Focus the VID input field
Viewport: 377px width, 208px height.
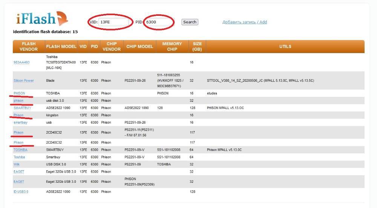click(x=113, y=22)
